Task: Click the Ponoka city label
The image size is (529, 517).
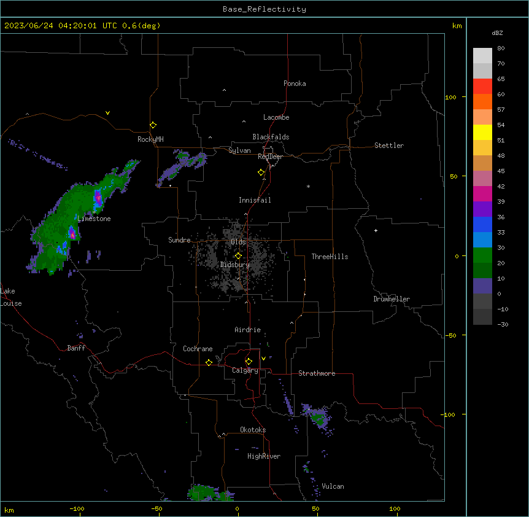Action: (x=295, y=84)
